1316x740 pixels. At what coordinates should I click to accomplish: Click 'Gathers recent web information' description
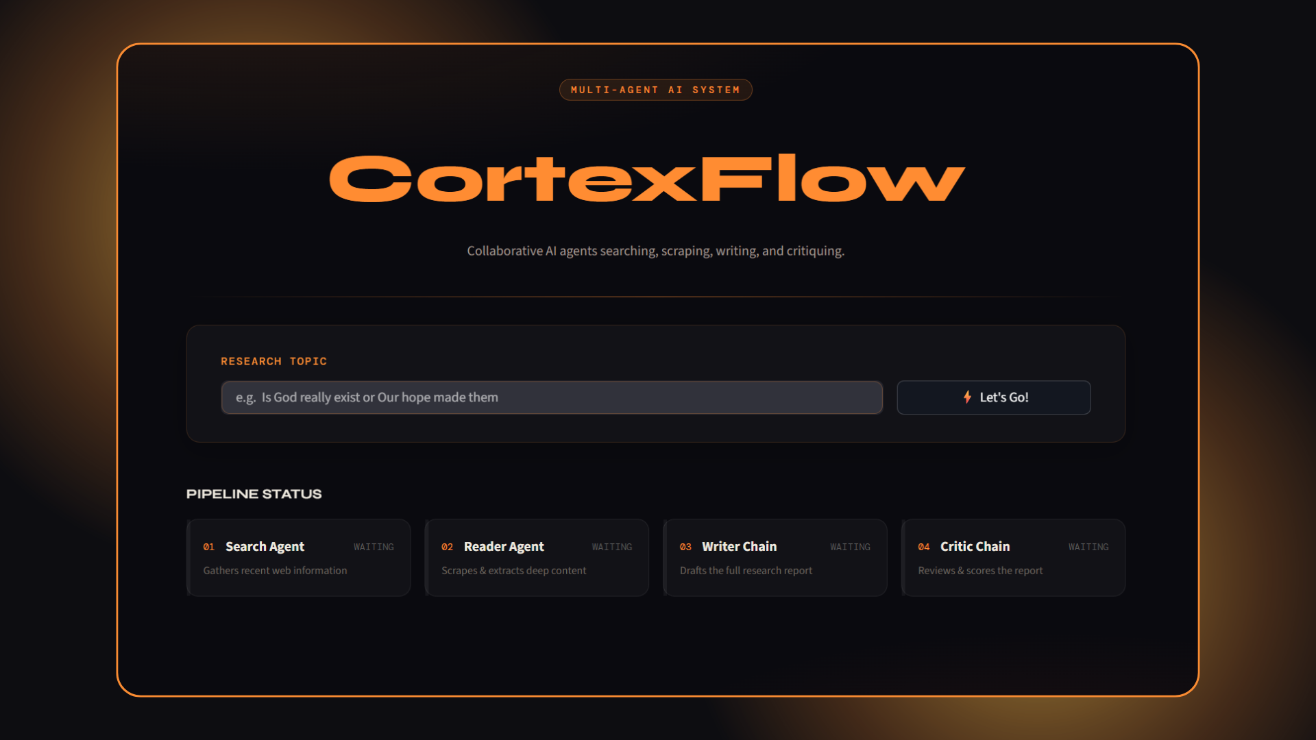pos(275,570)
